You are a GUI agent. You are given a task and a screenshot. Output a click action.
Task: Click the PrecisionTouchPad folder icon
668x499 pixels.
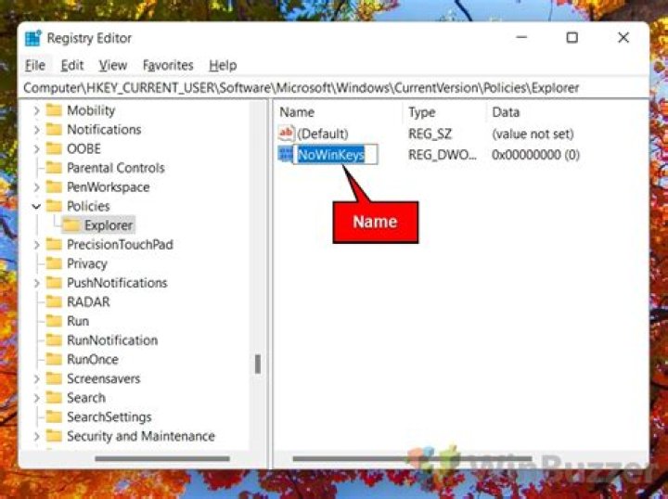[x=54, y=244]
